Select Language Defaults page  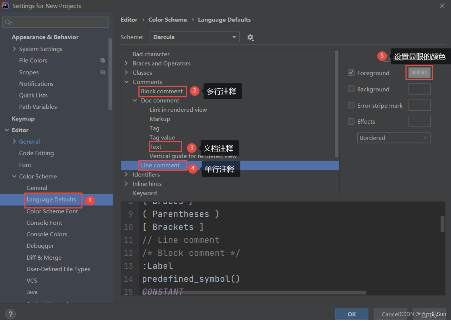tap(51, 200)
